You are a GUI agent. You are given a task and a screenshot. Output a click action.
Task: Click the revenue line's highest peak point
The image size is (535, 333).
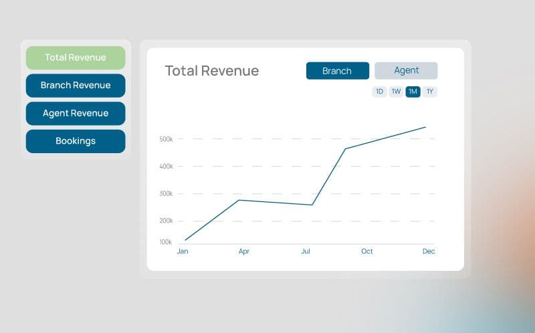425,127
